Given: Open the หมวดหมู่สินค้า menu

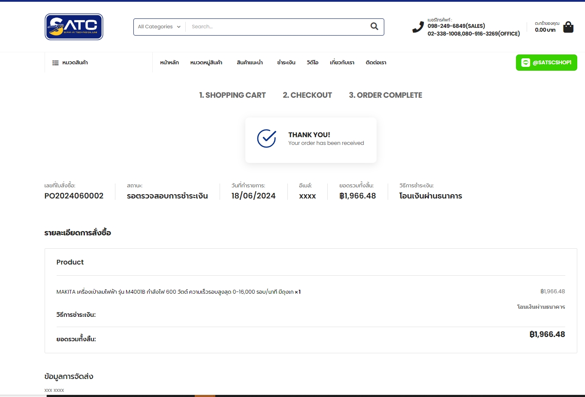Looking at the screenshot, I should pyautogui.click(x=206, y=63).
